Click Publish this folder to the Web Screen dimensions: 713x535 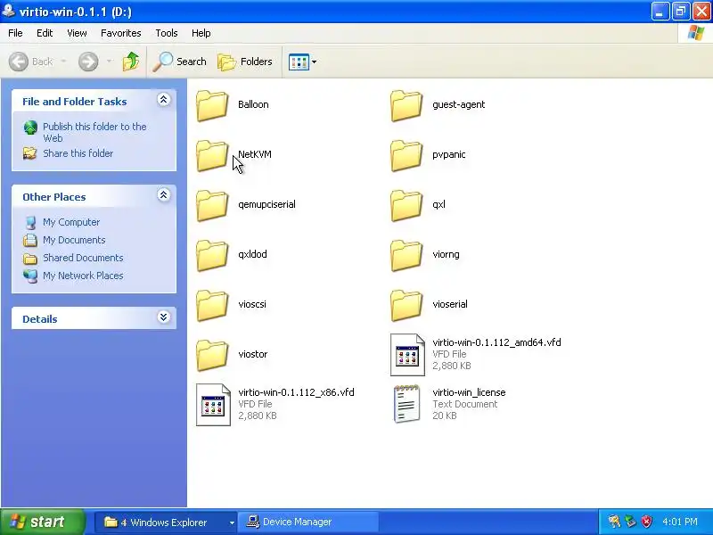click(x=94, y=132)
